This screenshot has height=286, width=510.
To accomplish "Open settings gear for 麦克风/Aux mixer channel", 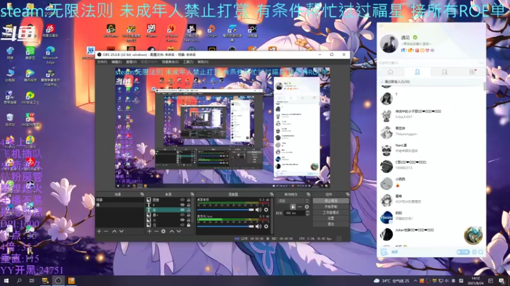I will [x=266, y=226].
